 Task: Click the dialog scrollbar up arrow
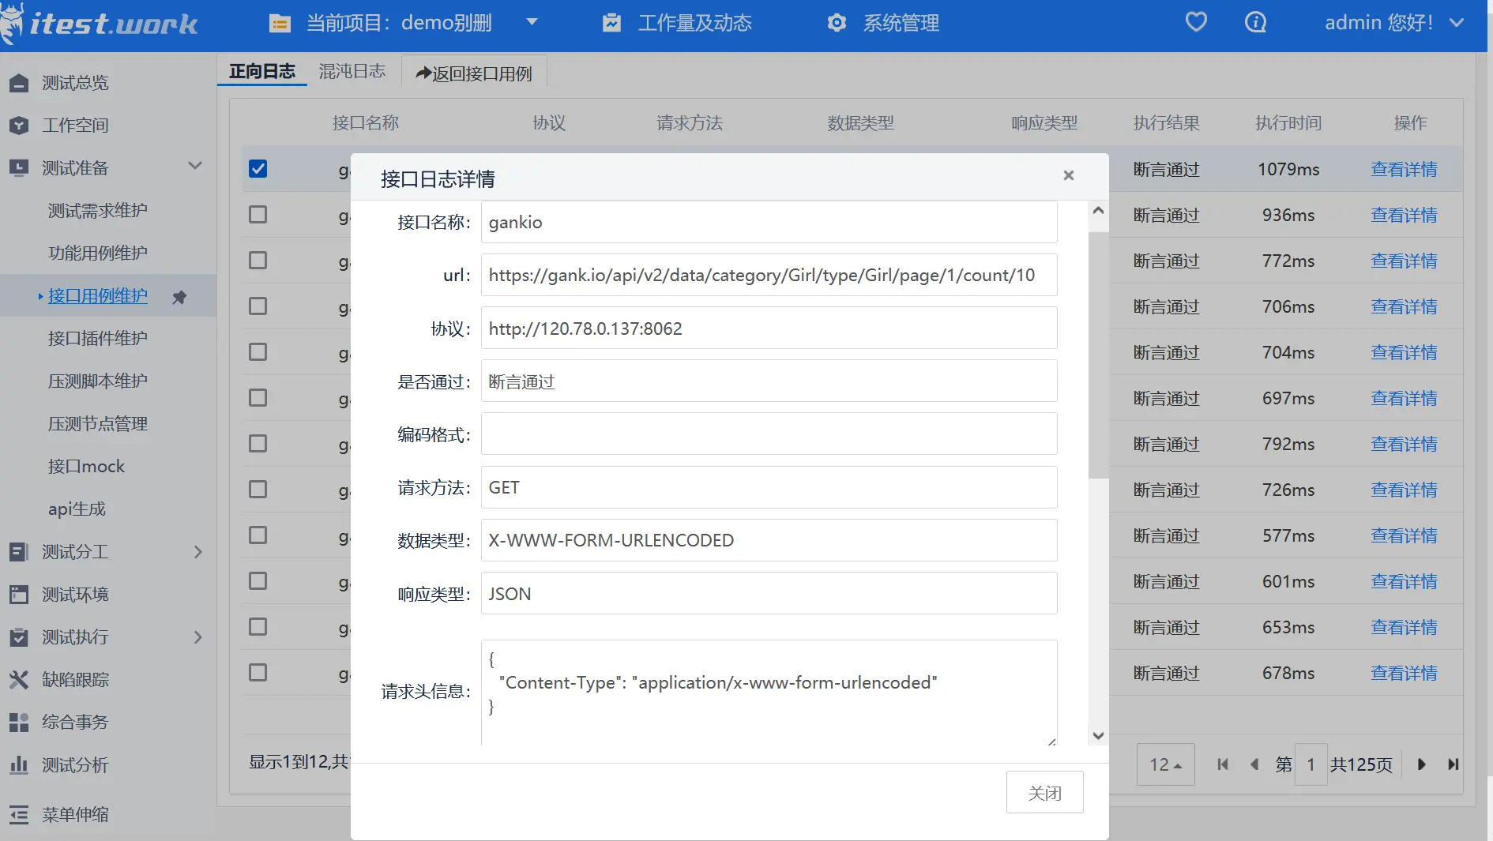(1098, 211)
